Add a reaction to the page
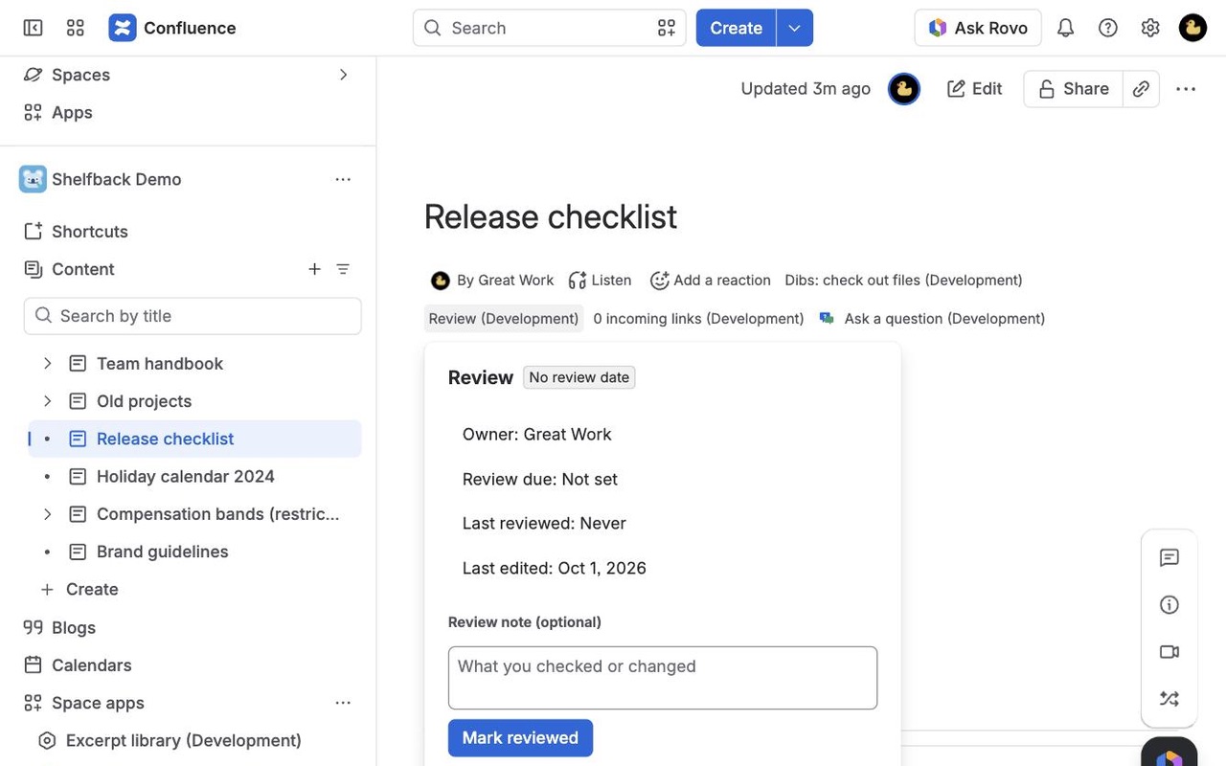The width and height of the screenshot is (1226, 766). coord(711,281)
